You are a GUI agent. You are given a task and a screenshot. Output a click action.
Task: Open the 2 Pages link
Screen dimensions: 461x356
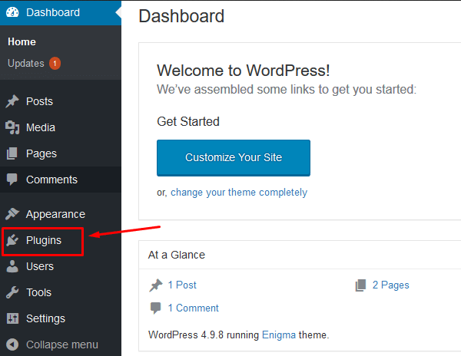[391, 285]
